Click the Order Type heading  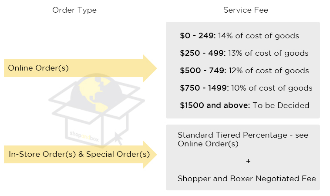pos(74,10)
